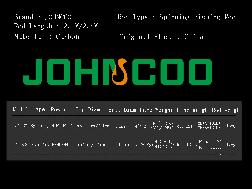
Task: Click the 'Line Weight' column header
Action: pos(194,110)
